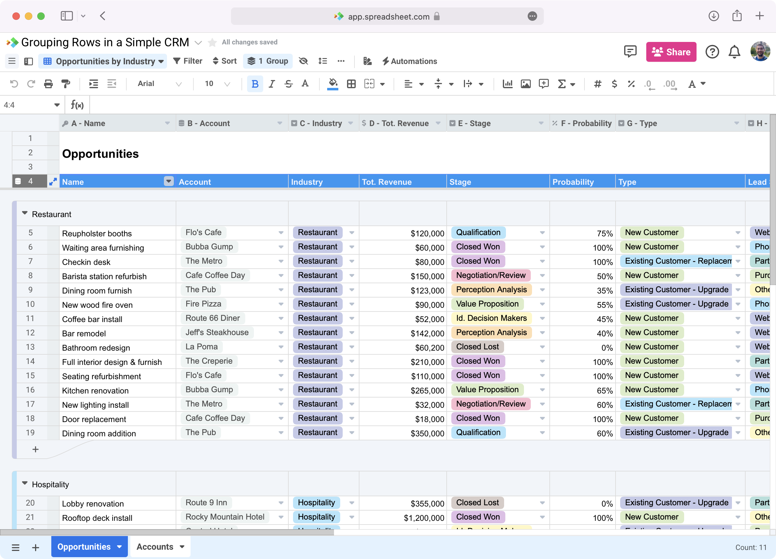Apply currency format with dollar icon
The width and height of the screenshot is (776, 559).
tap(615, 84)
